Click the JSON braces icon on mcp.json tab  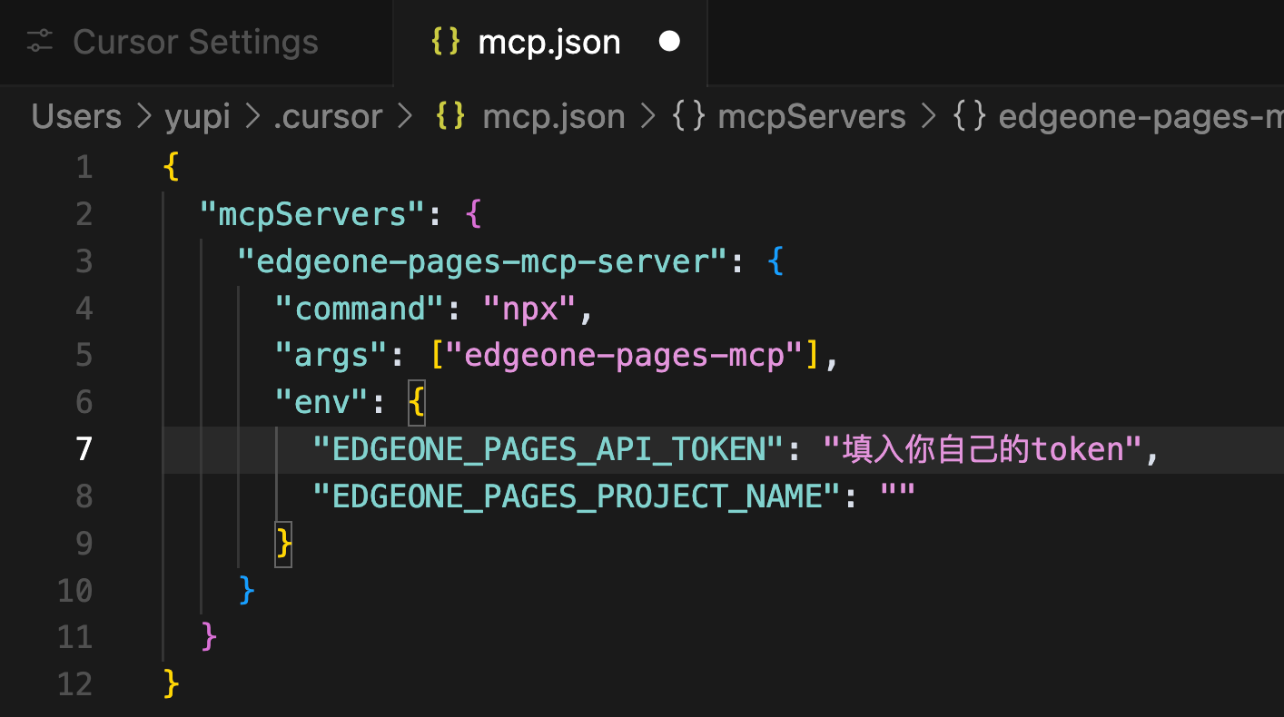coord(446,42)
